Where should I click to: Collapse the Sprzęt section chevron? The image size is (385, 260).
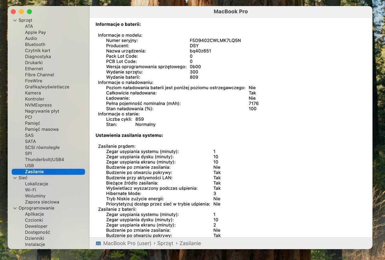(15, 20)
